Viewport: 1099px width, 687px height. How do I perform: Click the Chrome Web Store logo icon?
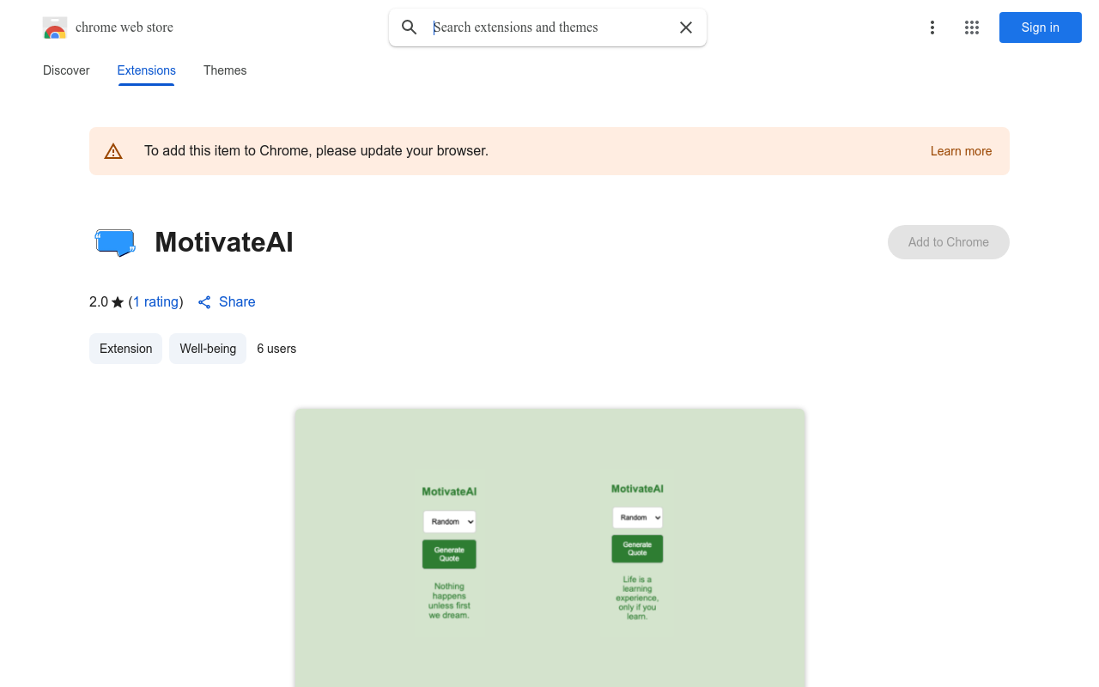[55, 27]
